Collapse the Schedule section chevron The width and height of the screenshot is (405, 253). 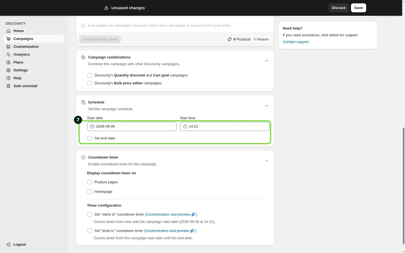pos(267,106)
